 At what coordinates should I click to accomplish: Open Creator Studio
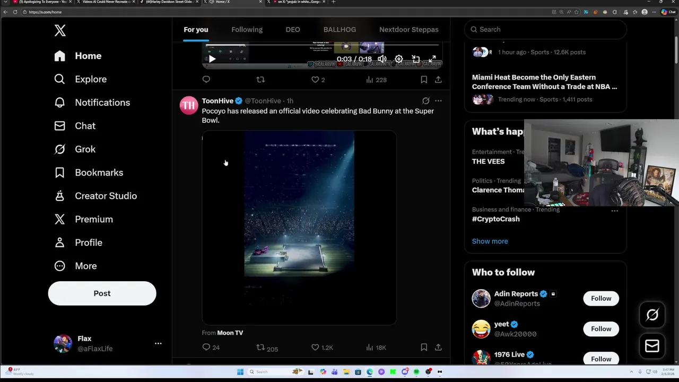point(95,196)
